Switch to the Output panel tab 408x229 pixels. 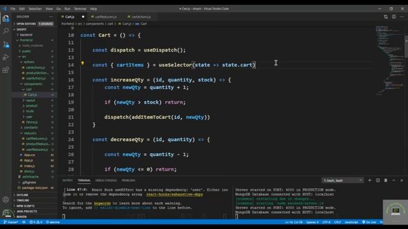pos(67,180)
